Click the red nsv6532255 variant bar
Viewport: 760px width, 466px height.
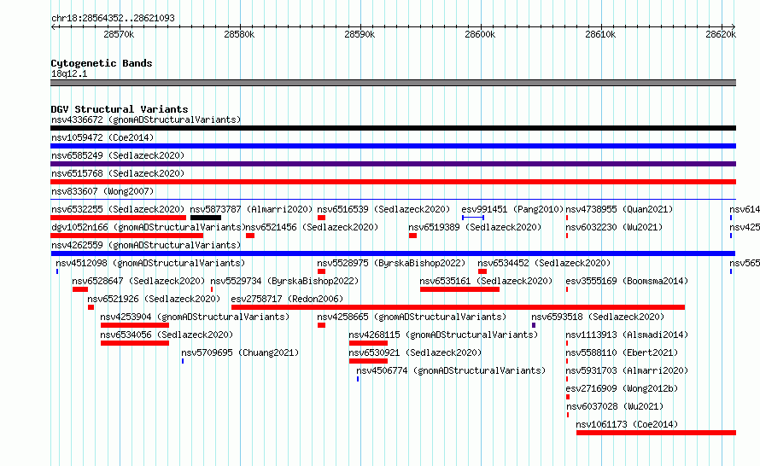118,218
